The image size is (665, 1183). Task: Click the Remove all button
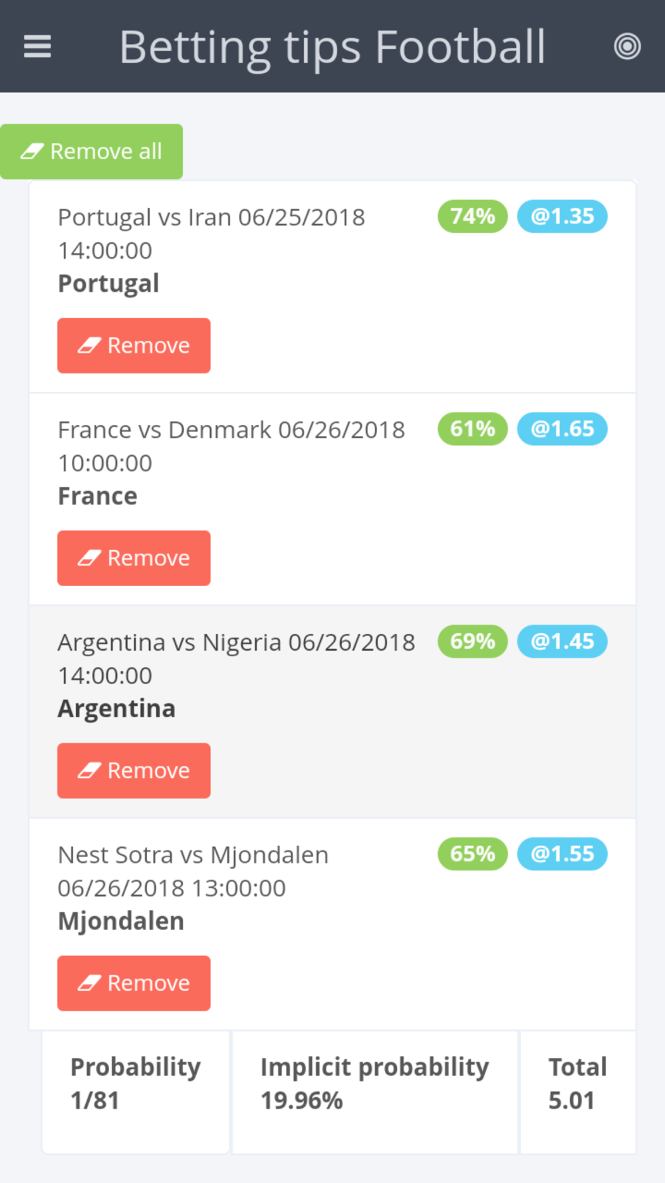(x=92, y=152)
